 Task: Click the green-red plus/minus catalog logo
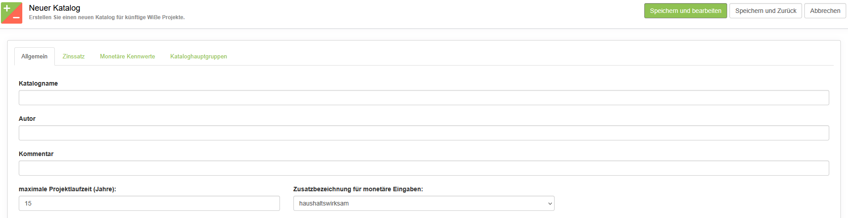(x=12, y=12)
